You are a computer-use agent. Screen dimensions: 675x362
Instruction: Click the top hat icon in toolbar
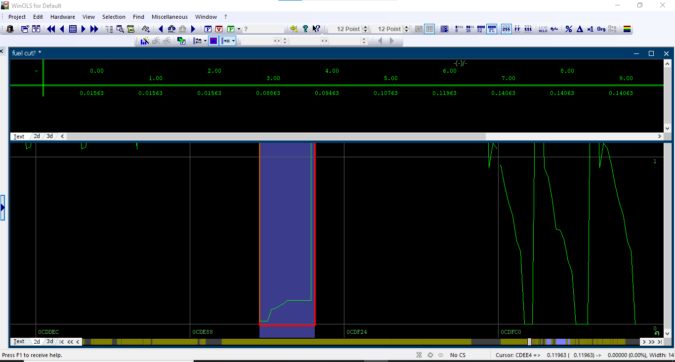pyautogui.click(x=10, y=29)
